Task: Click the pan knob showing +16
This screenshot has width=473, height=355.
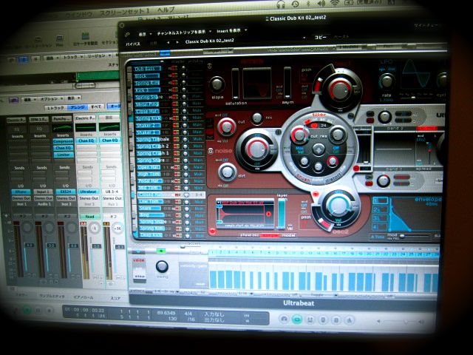Action: 118,229
